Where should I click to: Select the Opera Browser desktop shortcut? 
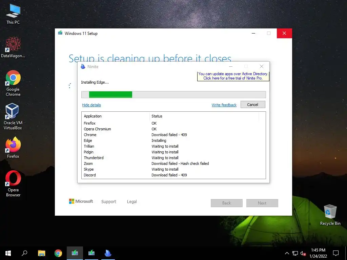[x=13, y=183]
